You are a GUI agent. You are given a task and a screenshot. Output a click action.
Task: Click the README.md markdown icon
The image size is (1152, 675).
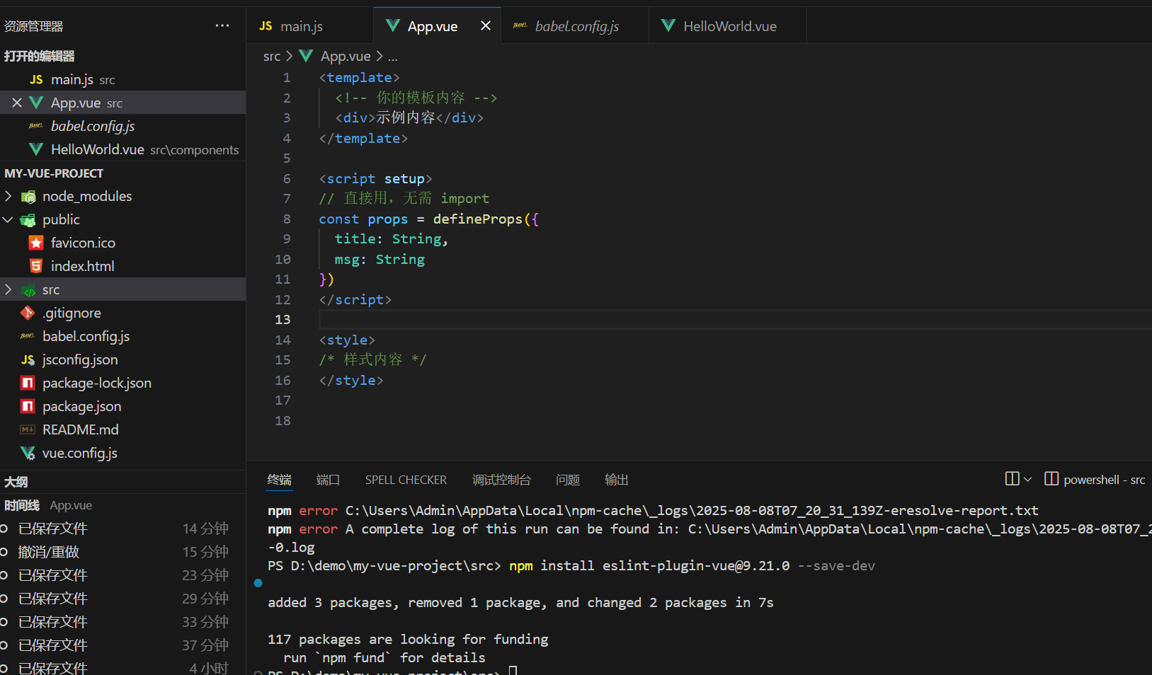point(28,429)
